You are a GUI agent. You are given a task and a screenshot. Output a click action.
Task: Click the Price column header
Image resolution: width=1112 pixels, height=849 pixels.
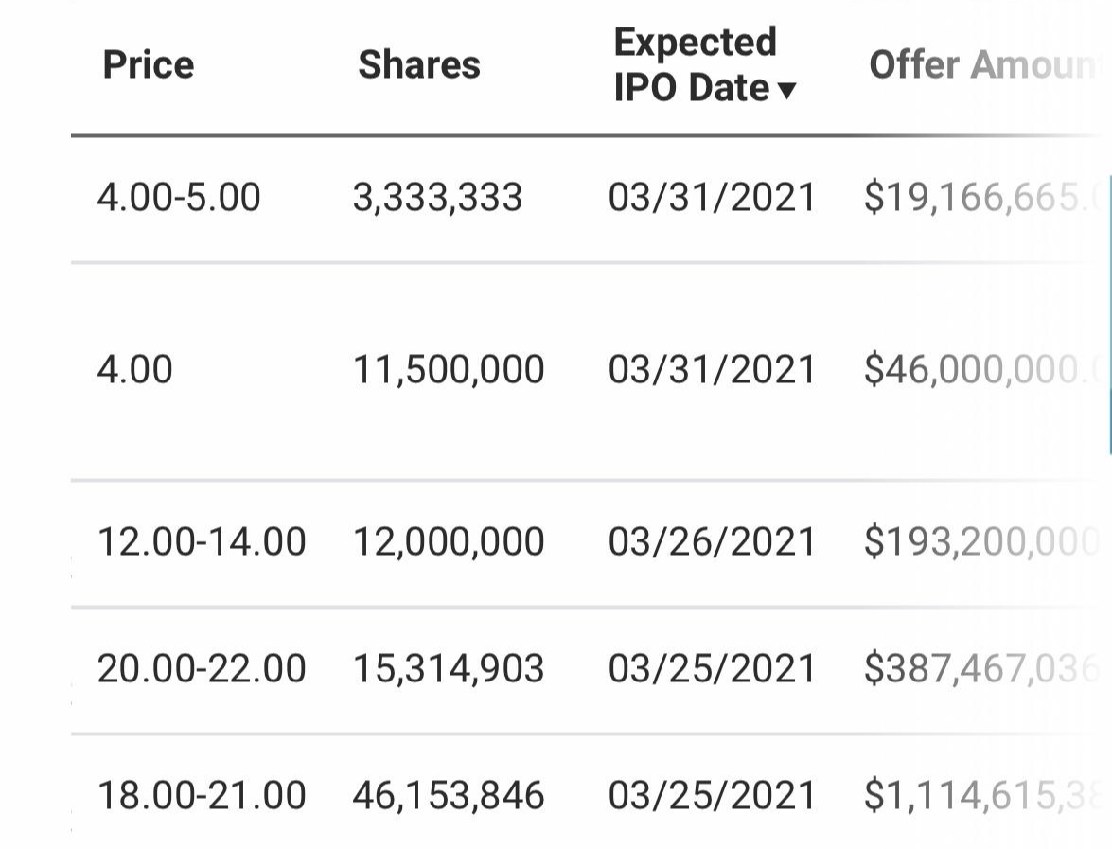pos(149,64)
